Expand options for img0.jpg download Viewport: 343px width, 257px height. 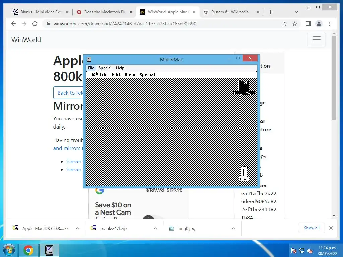[x=233, y=228]
